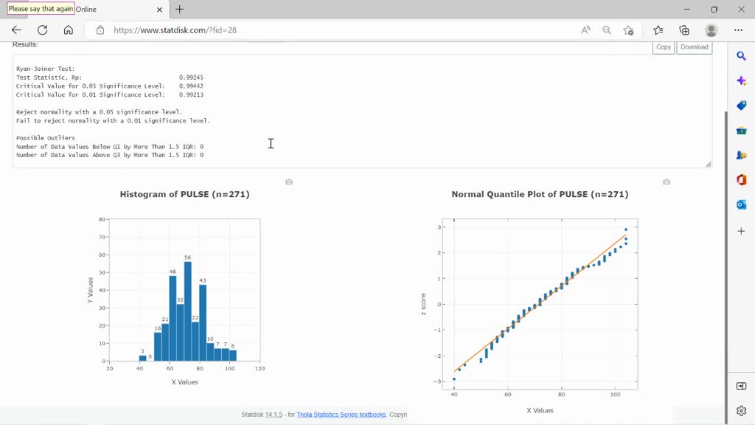Open Microsoft 365 from the sidebar
The image size is (755, 425).
point(741,179)
